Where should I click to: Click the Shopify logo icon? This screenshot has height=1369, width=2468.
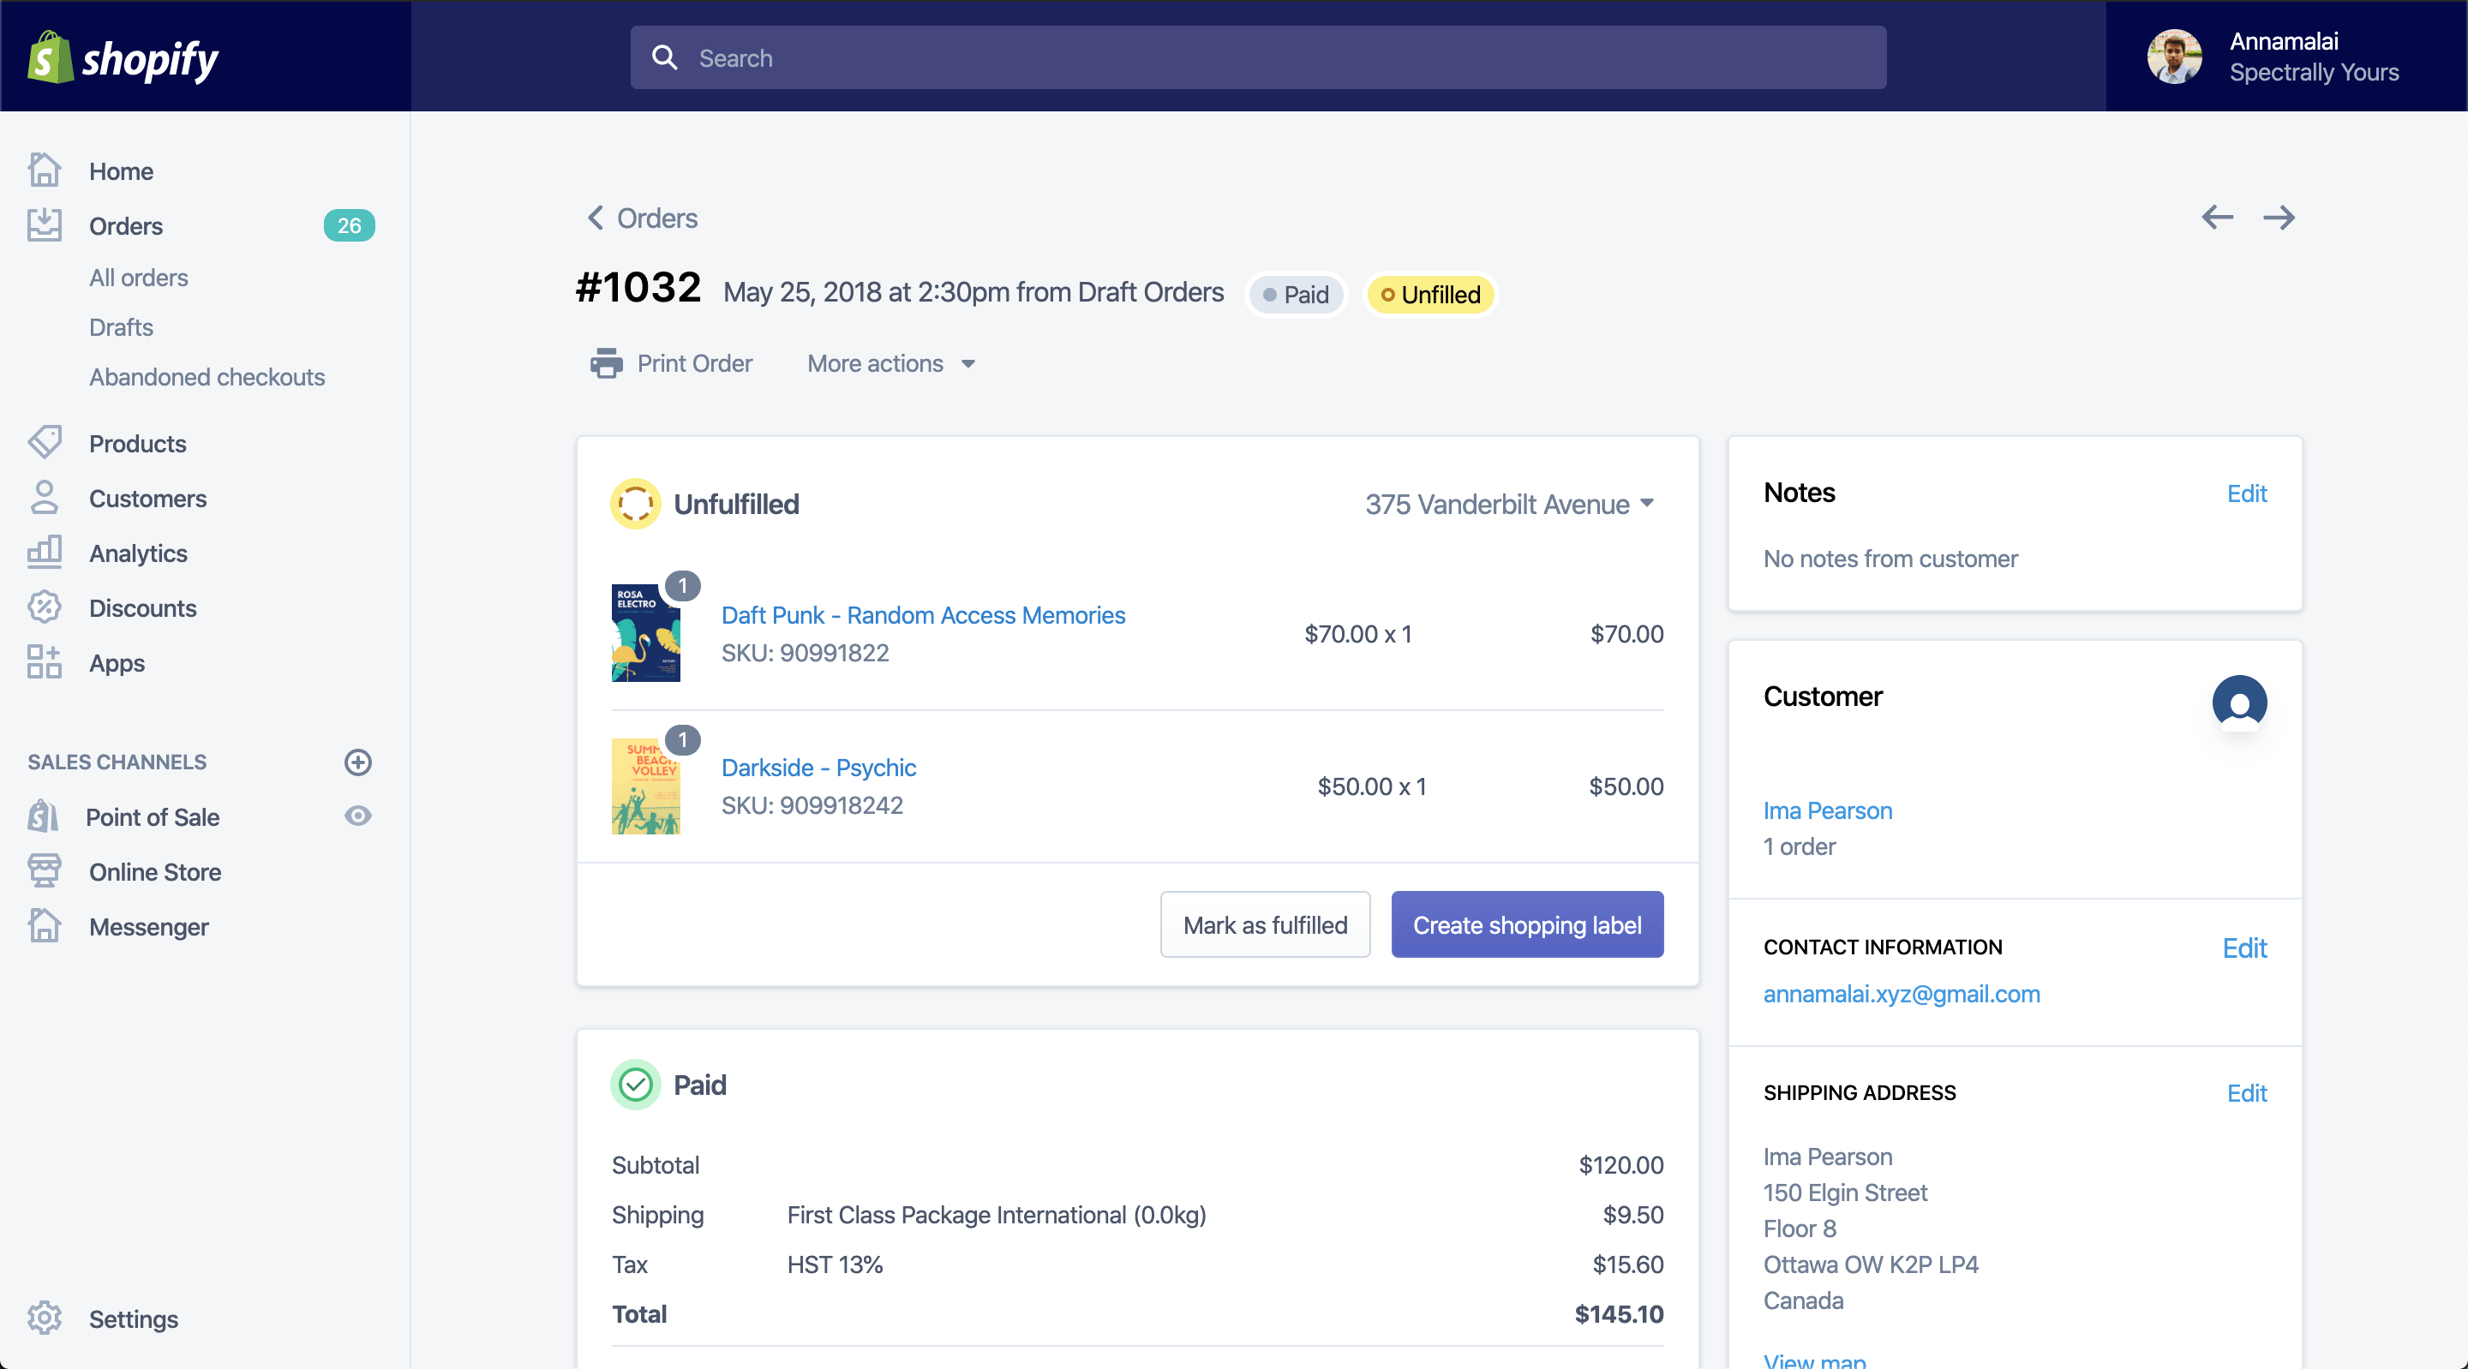click(50, 57)
